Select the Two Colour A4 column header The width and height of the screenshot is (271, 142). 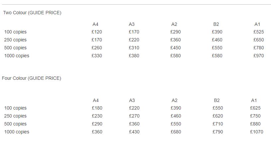pyautogui.click(x=95, y=24)
